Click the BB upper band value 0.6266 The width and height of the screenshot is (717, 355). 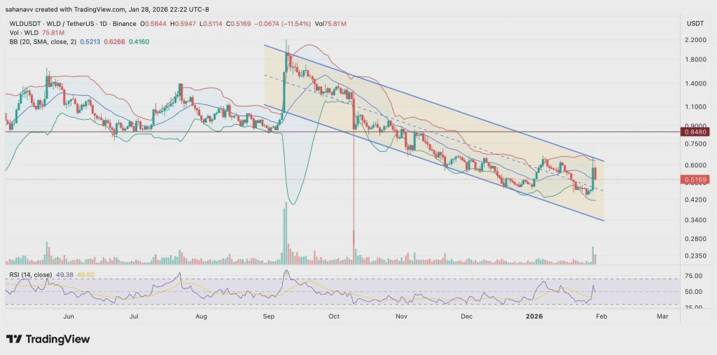[x=113, y=41]
